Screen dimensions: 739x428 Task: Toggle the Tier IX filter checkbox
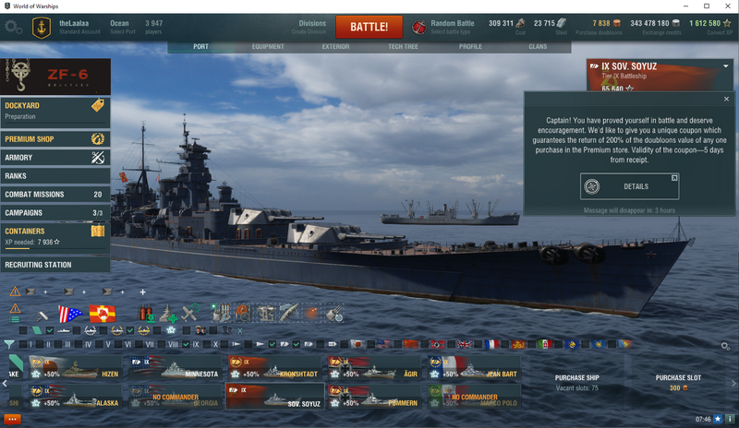[x=187, y=345]
